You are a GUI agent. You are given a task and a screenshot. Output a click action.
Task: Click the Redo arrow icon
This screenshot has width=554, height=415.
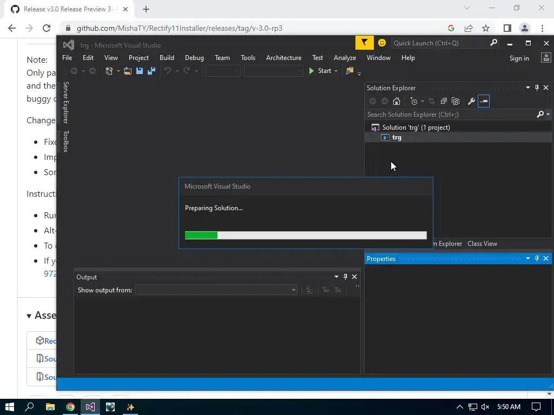(x=187, y=71)
